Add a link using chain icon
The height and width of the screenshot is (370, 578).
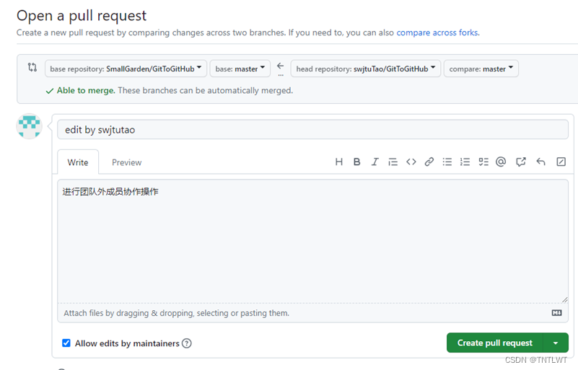pos(429,162)
